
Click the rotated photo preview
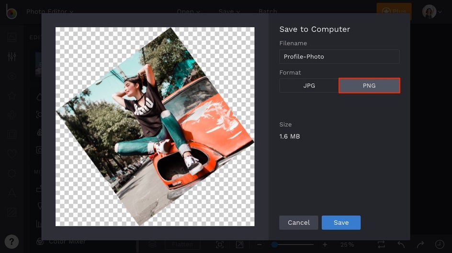pyautogui.click(x=155, y=127)
